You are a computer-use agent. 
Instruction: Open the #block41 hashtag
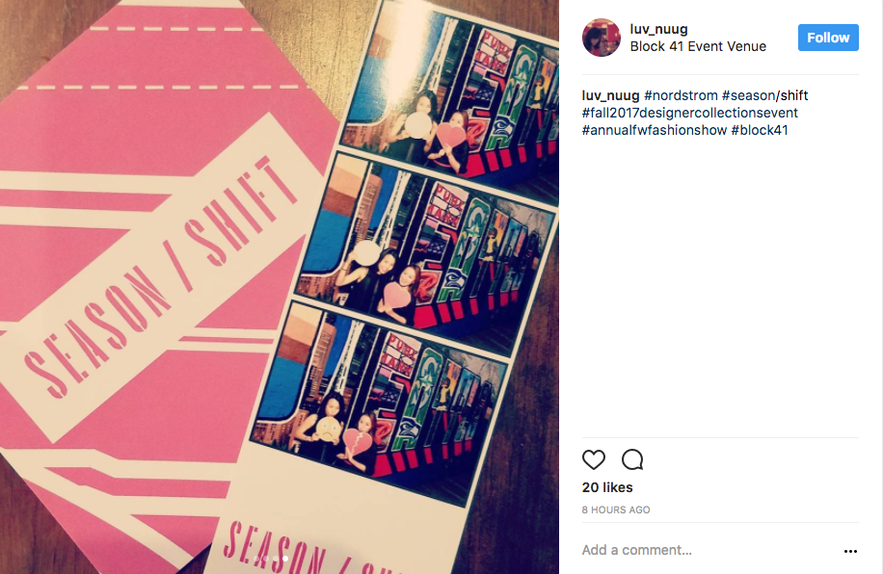coord(759,131)
